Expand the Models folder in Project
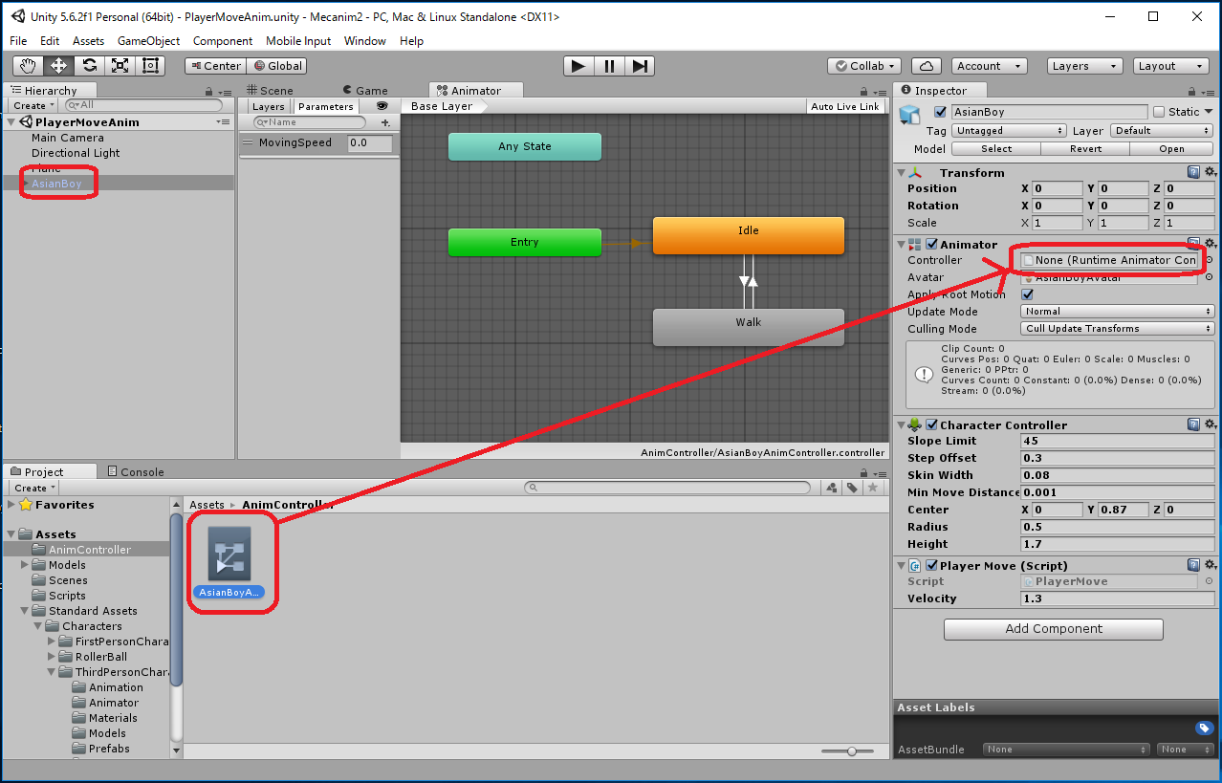1222x783 pixels. pos(25,565)
